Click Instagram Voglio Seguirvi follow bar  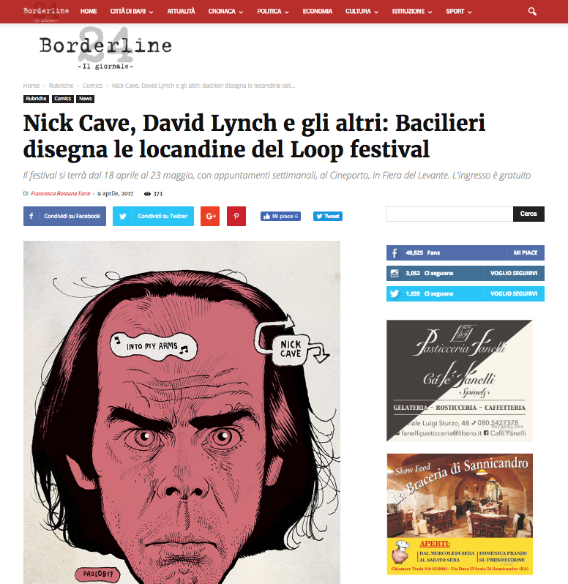pyautogui.click(x=466, y=273)
